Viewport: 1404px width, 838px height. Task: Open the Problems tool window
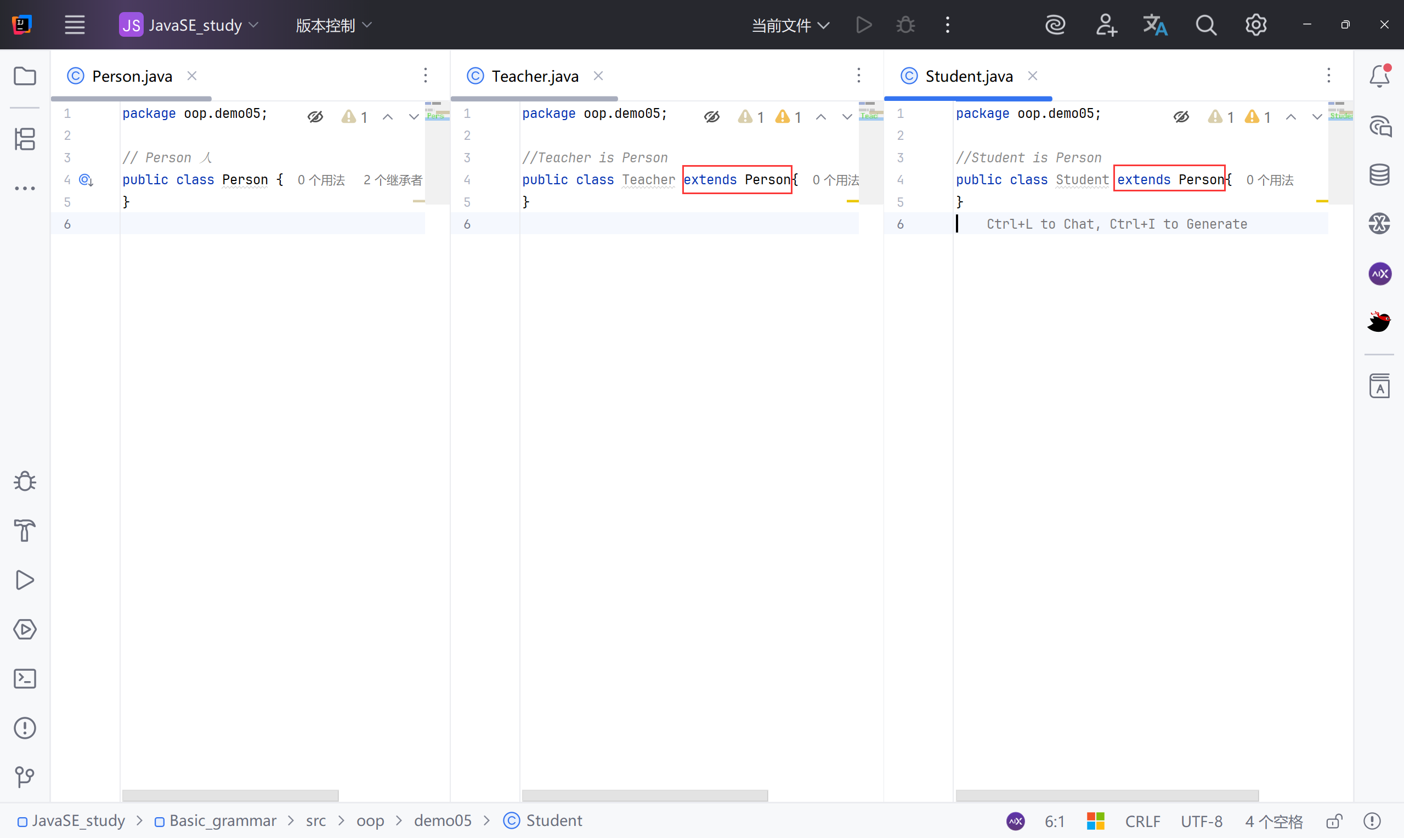click(25, 728)
